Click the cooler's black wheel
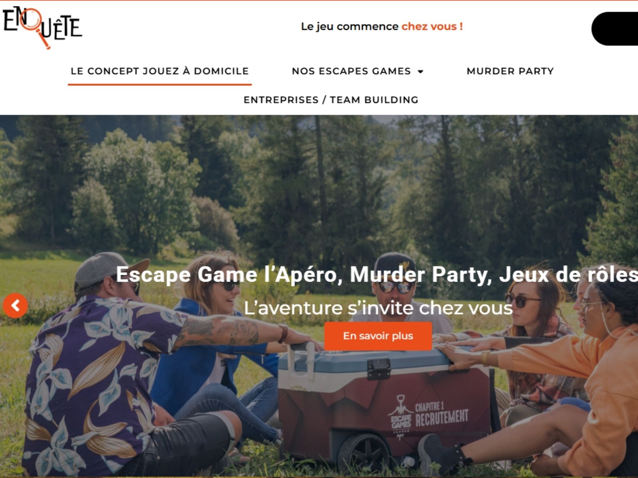Image resolution: width=638 pixels, height=478 pixels. tap(364, 454)
